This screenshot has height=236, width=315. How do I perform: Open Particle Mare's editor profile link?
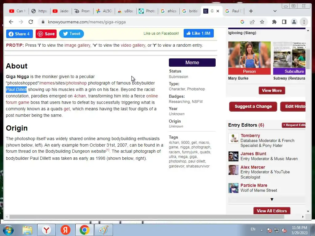[x=254, y=185]
